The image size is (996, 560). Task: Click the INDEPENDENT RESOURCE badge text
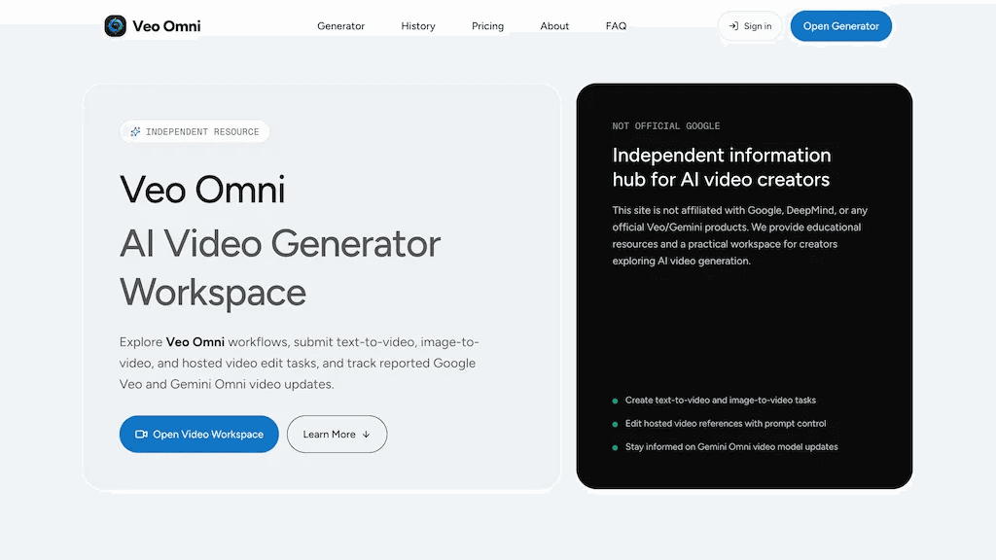tap(202, 131)
